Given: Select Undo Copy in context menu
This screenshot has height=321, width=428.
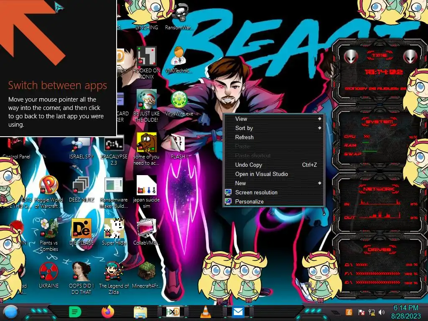Looking at the screenshot, I should tap(274, 165).
